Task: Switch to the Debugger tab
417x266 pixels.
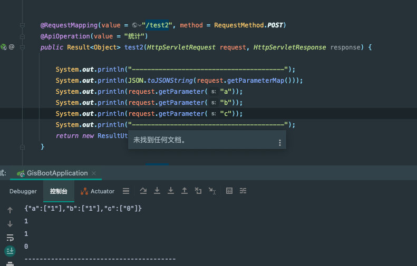Action: (x=23, y=191)
